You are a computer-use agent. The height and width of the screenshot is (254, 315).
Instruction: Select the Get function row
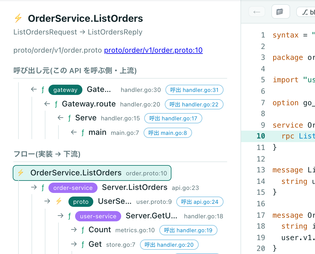134,245
